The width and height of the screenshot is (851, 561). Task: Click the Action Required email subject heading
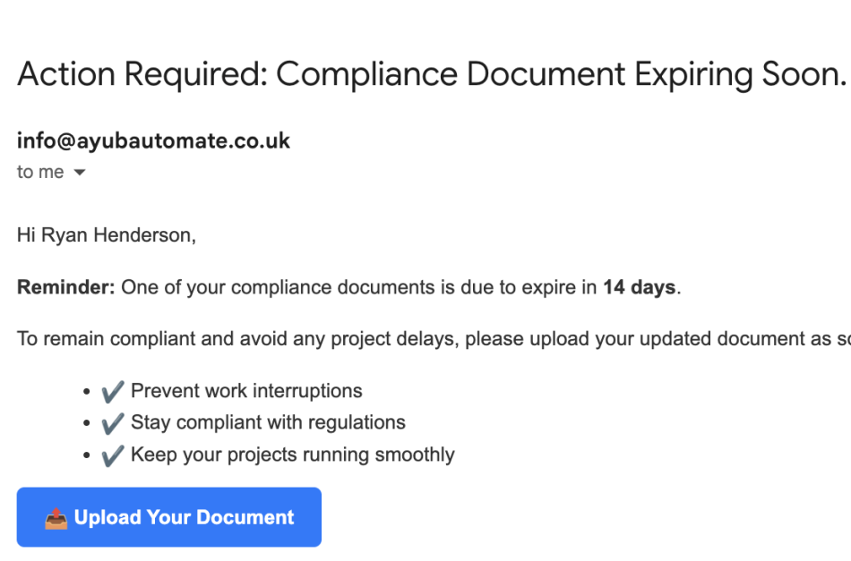(431, 75)
